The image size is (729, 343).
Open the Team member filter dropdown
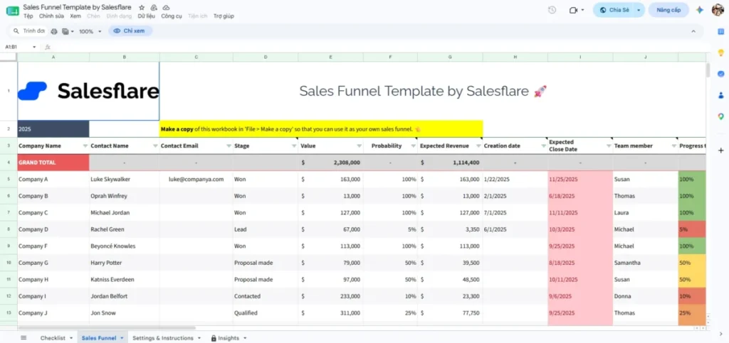coord(673,146)
